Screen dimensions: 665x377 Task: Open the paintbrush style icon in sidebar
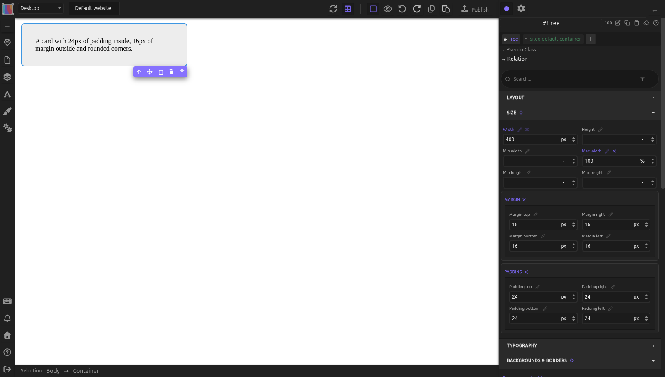7,111
